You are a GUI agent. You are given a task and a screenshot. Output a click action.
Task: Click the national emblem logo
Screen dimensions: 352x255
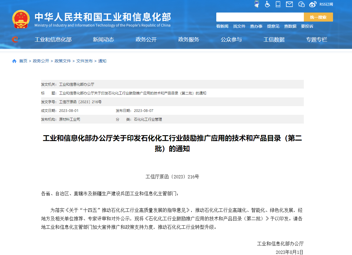pyautogui.click(x=21, y=19)
